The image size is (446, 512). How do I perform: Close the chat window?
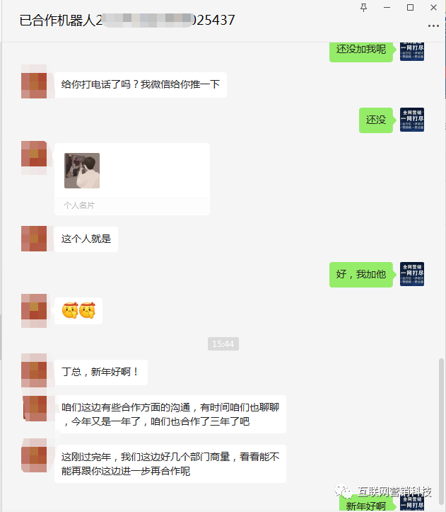[x=433, y=8]
